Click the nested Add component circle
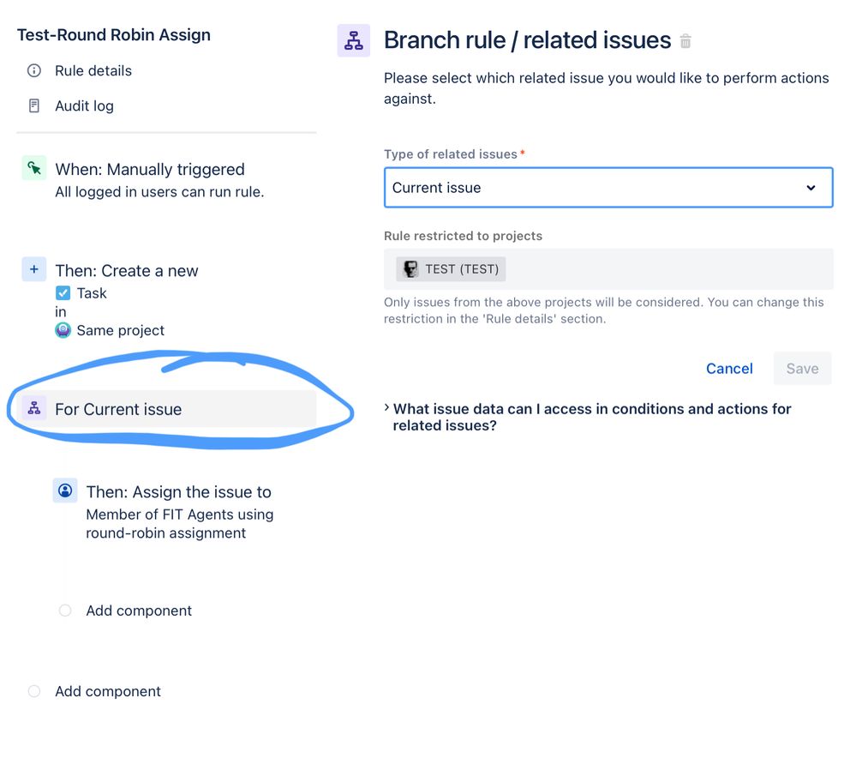This screenshot has width=856, height=758. (65, 610)
